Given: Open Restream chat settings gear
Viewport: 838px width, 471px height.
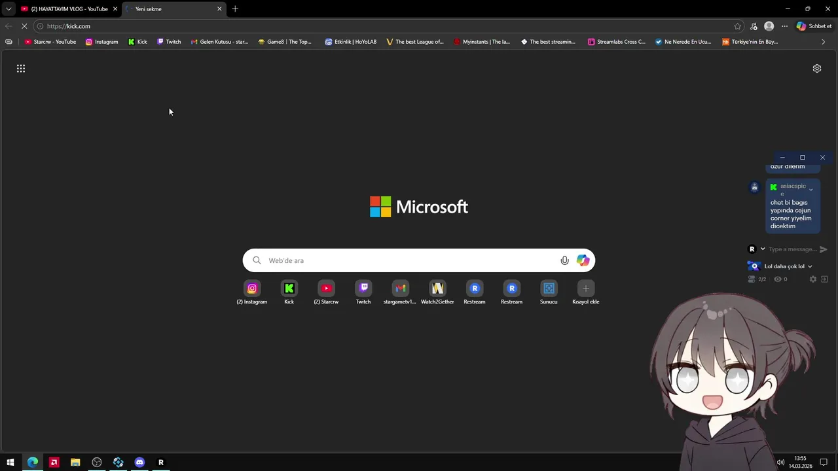Looking at the screenshot, I should (x=813, y=279).
